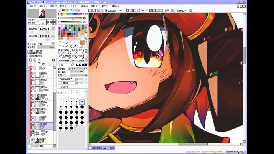Open the 滤镜 Filter menu
This screenshot has height=154, width=274.
click(84, 7)
